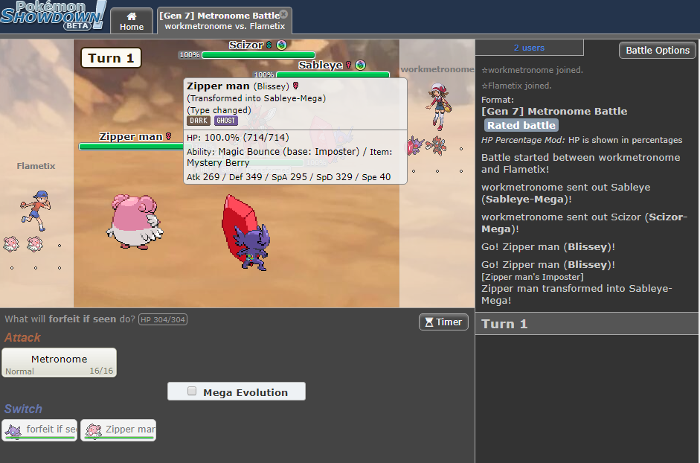
Task: Open the Home tab
Action: pyautogui.click(x=131, y=21)
